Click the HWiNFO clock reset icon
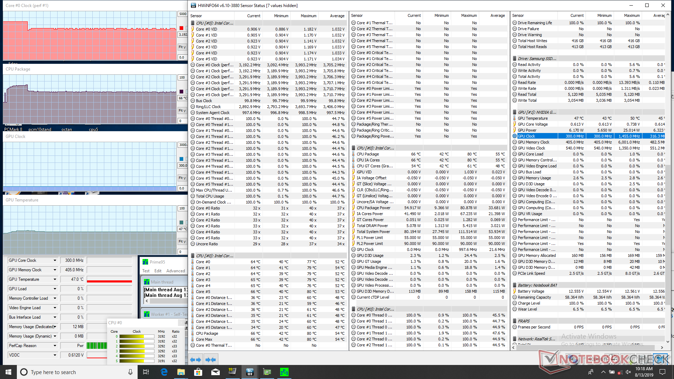Image resolution: width=674 pixels, height=379 pixels. [x=612, y=359]
